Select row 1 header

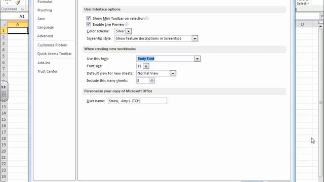[x=4, y=31]
